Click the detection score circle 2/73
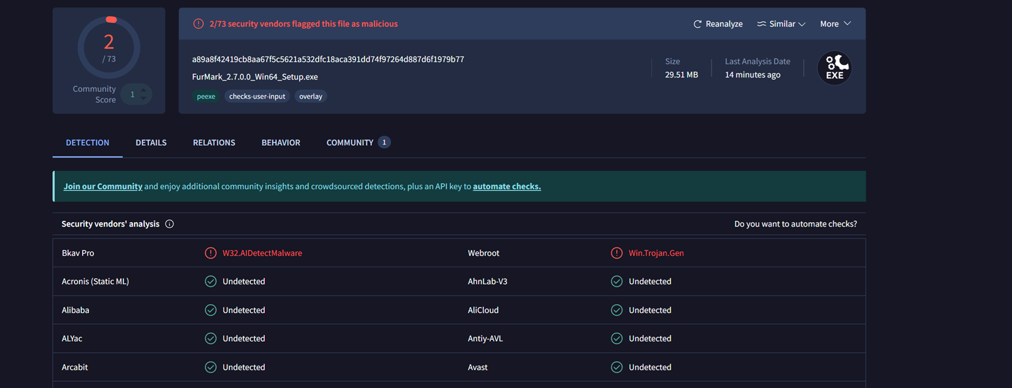 (109, 48)
